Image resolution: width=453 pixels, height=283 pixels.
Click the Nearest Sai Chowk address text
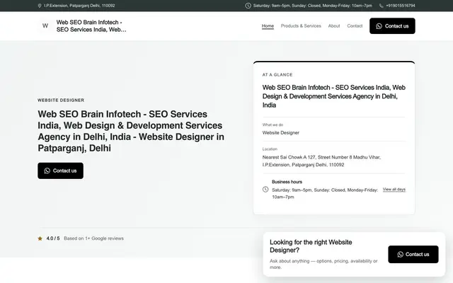point(321,161)
